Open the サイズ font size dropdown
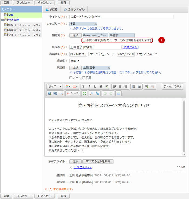 (x=55, y=87)
